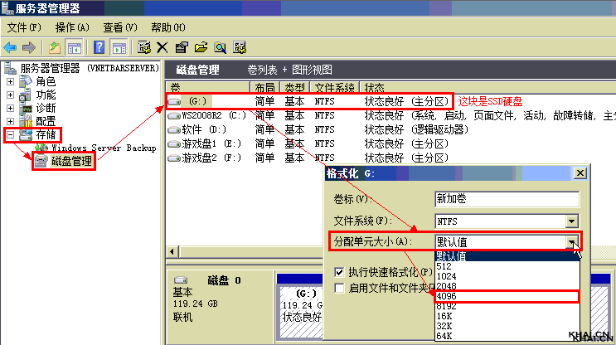This screenshot has height=345, width=616.
Task: Expand the 角色 tree node
Action: 10,82
